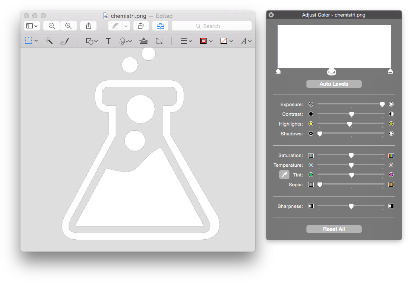The image size is (408, 283).
Task: Click the grayscale Saturation icon
Action: tap(311, 156)
